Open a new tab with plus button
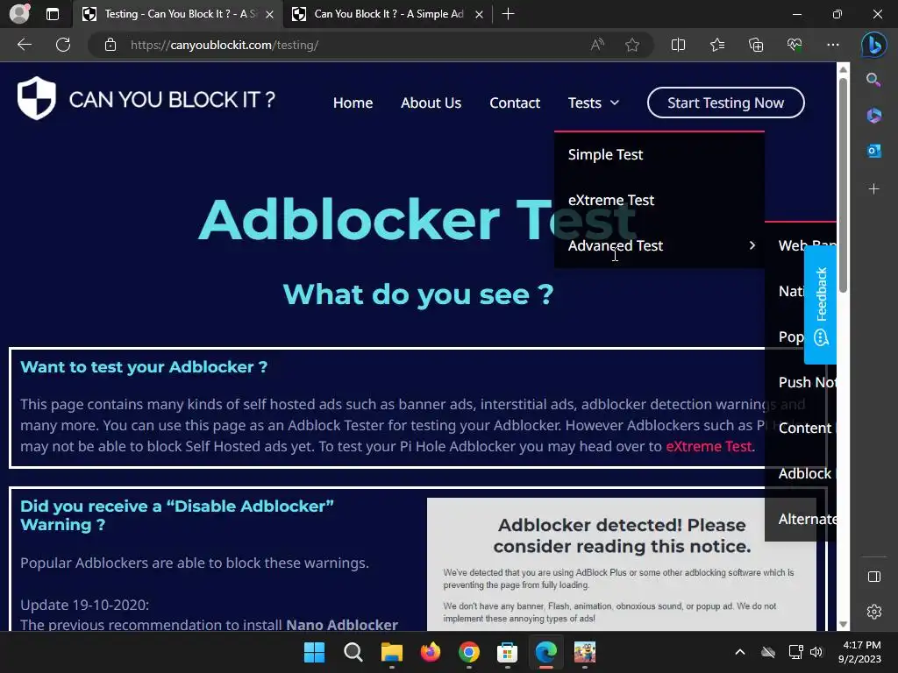898x673 pixels. (x=508, y=14)
